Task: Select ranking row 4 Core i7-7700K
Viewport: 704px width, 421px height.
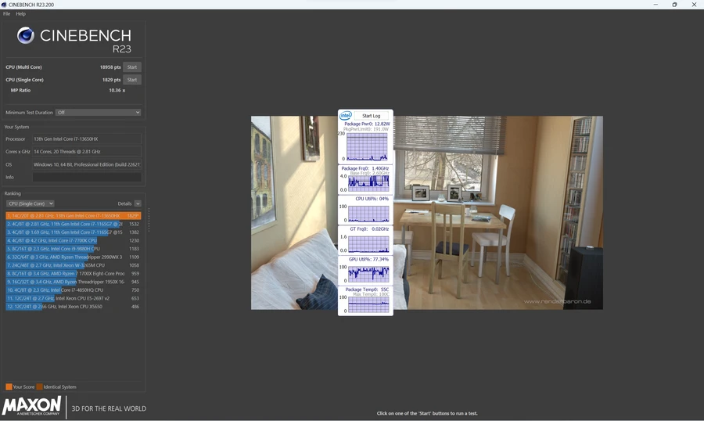Action: click(x=74, y=240)
